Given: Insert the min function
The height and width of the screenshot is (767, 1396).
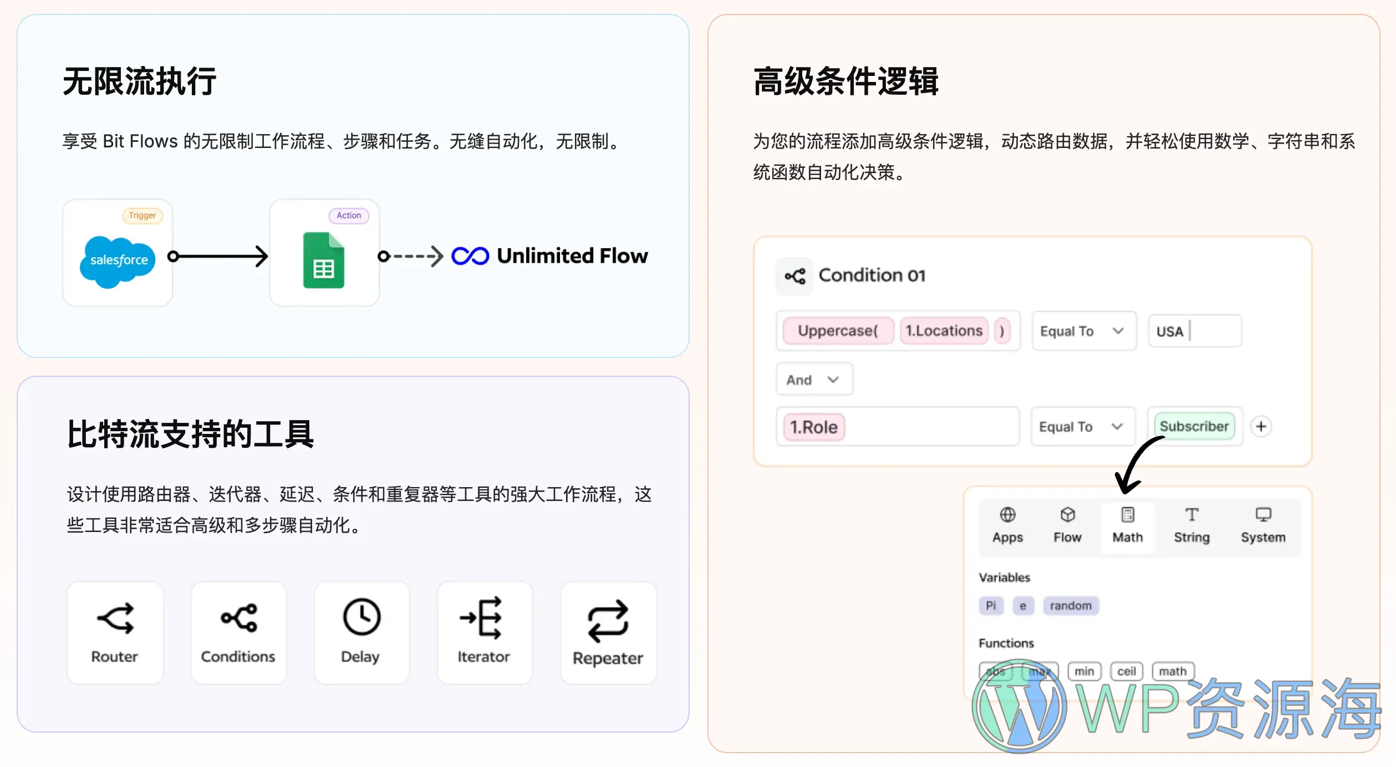Looking at the screenshot, I should (x=1084, y=672).
